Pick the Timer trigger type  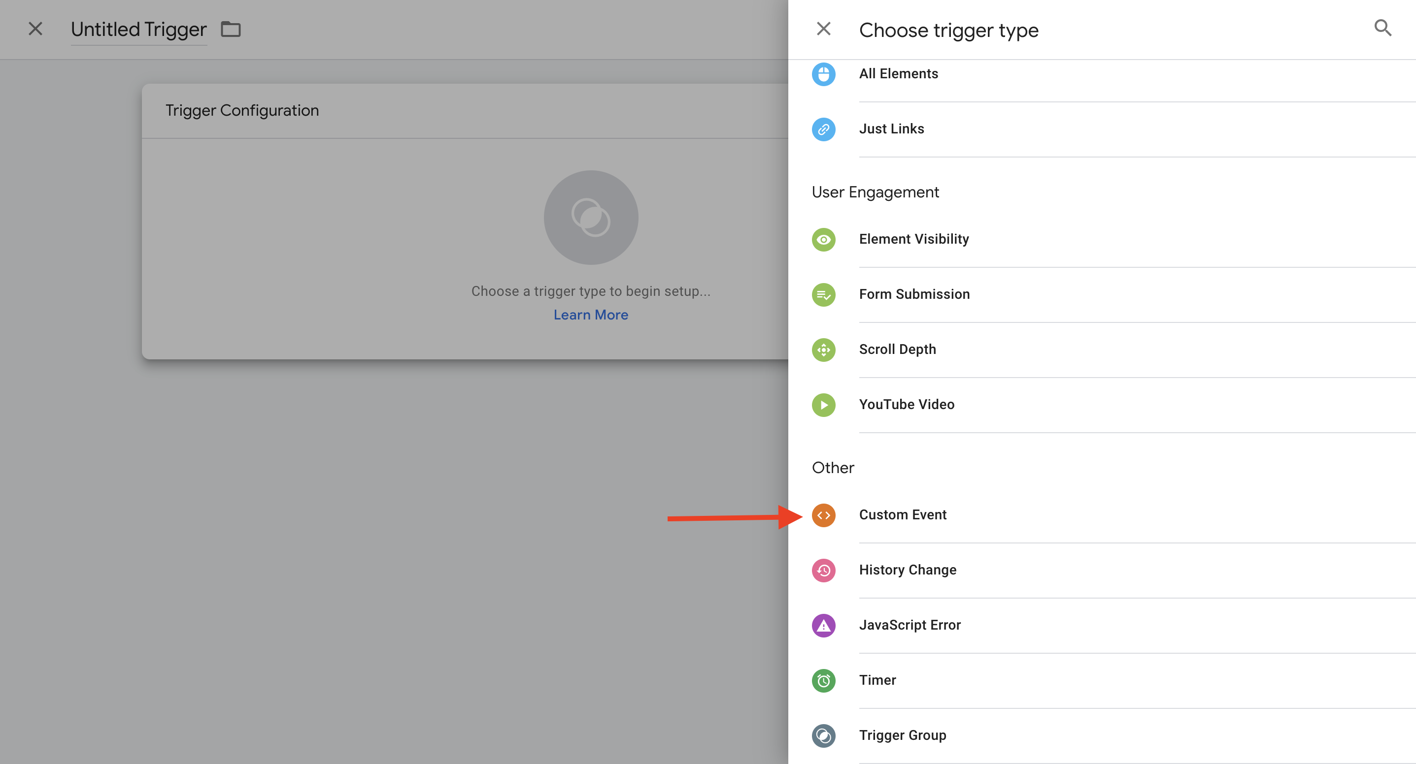point(877,680)
